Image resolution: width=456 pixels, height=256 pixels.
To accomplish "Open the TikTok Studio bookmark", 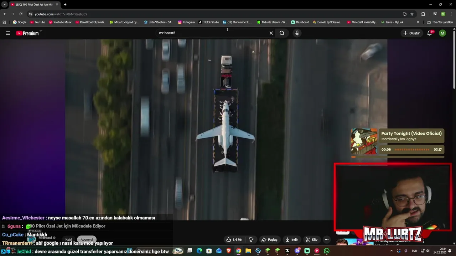I will coord(209,22).
